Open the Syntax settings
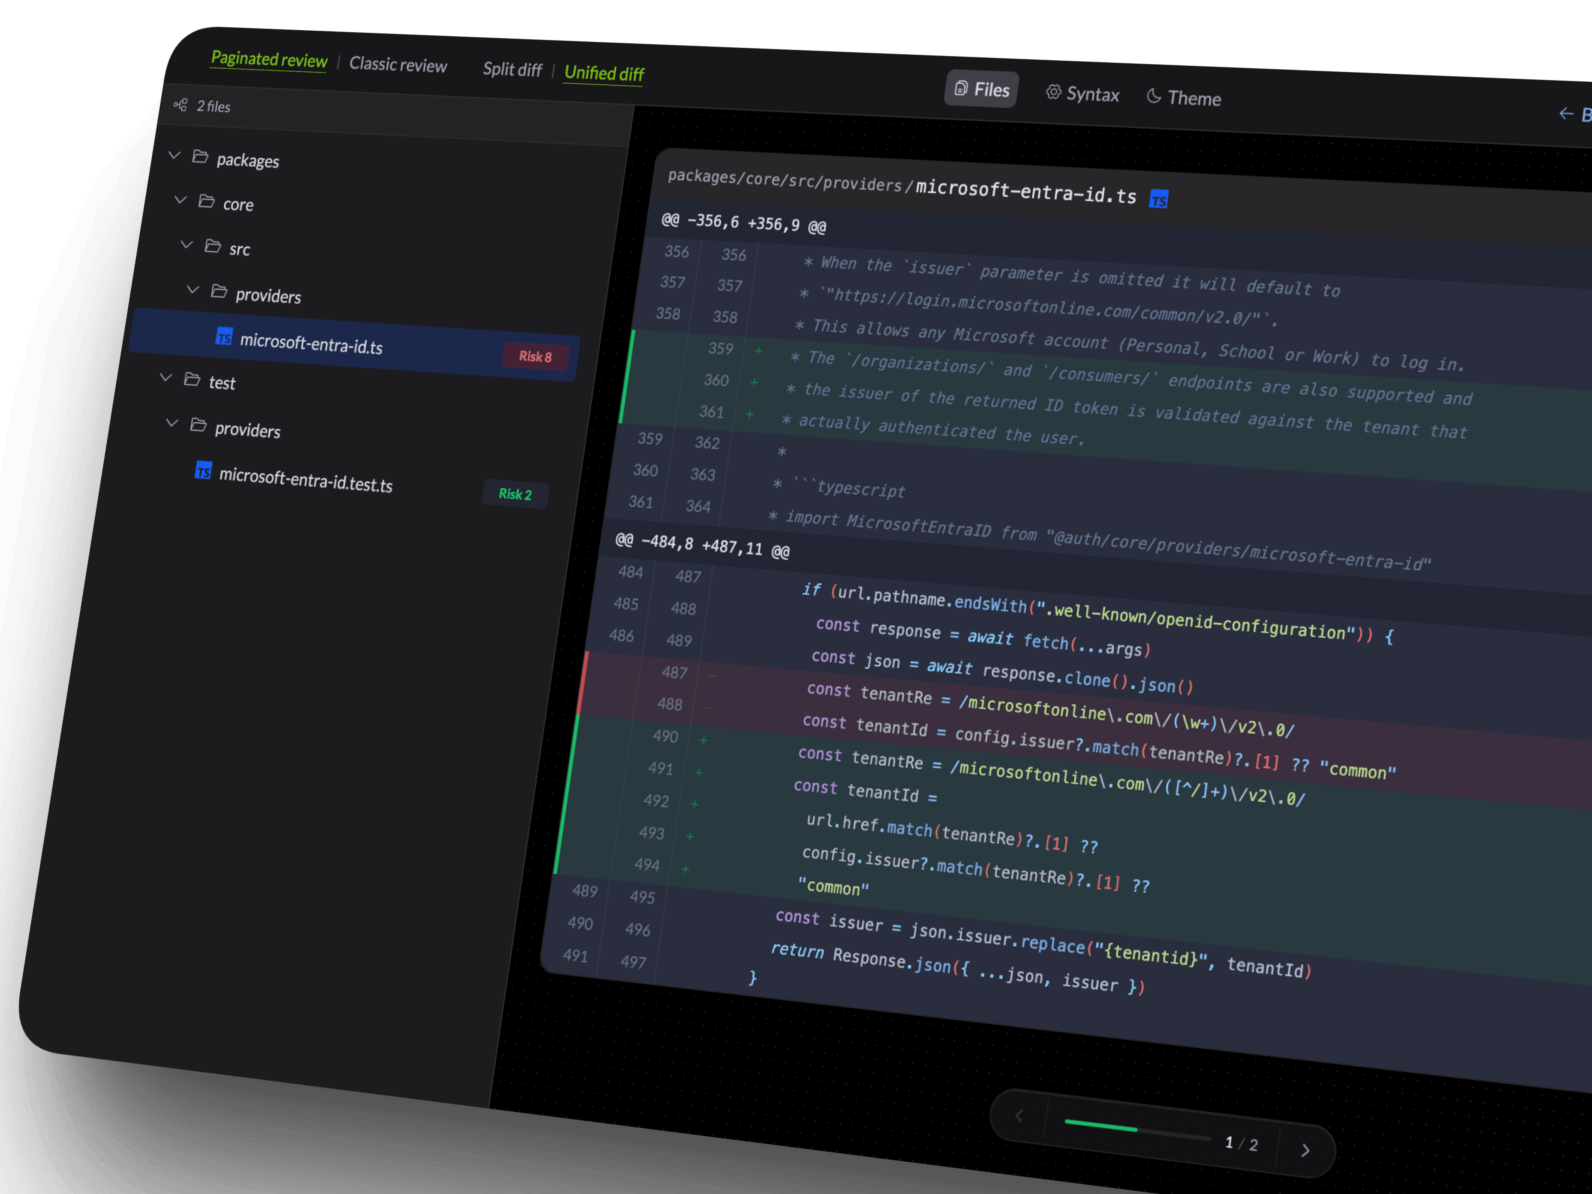 (1082, 94)
